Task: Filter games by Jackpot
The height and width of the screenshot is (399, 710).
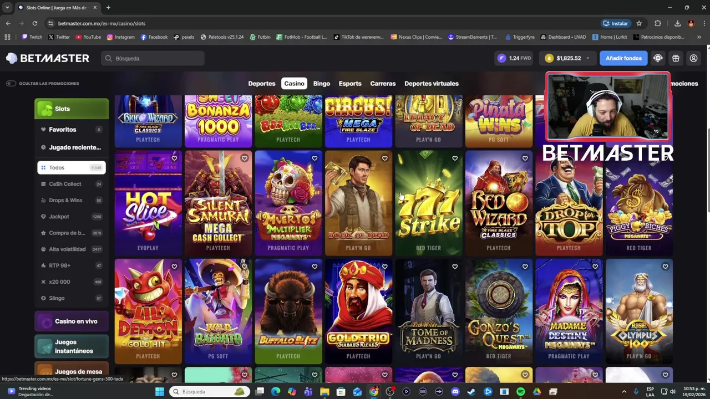Action: tap(72, 217)
